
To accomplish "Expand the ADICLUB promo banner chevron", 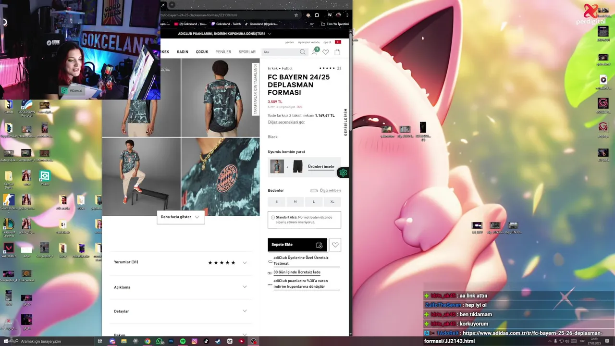I will (270, 34).
